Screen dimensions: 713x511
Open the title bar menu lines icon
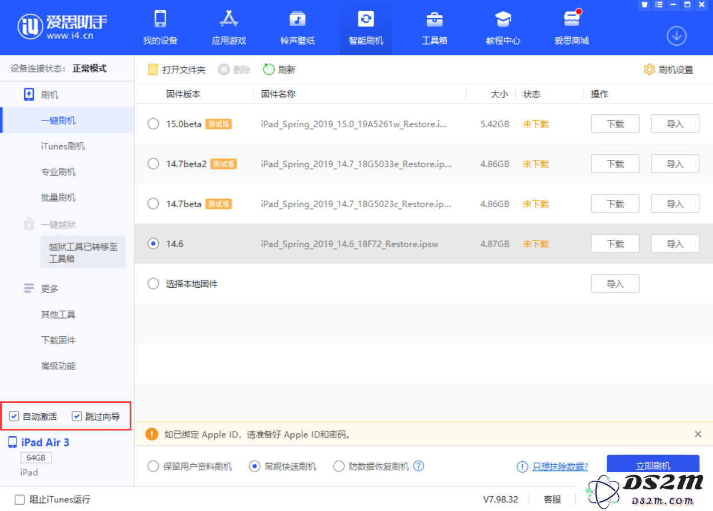[x=658, y=5]
